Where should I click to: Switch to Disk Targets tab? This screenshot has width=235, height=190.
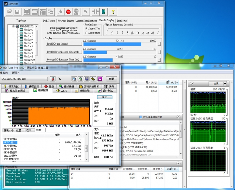(49, 21)
